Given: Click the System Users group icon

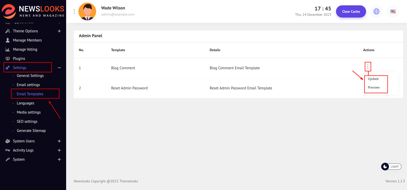Looking at the screenshot, I should (x=8, y=141).
